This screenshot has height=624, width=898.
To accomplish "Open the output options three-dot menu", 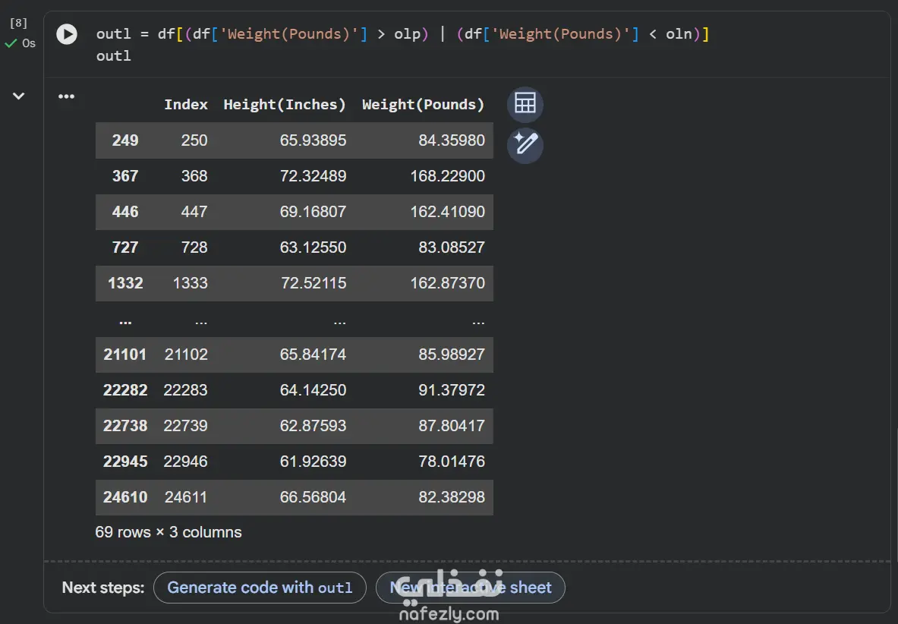I will click(67, 96).
